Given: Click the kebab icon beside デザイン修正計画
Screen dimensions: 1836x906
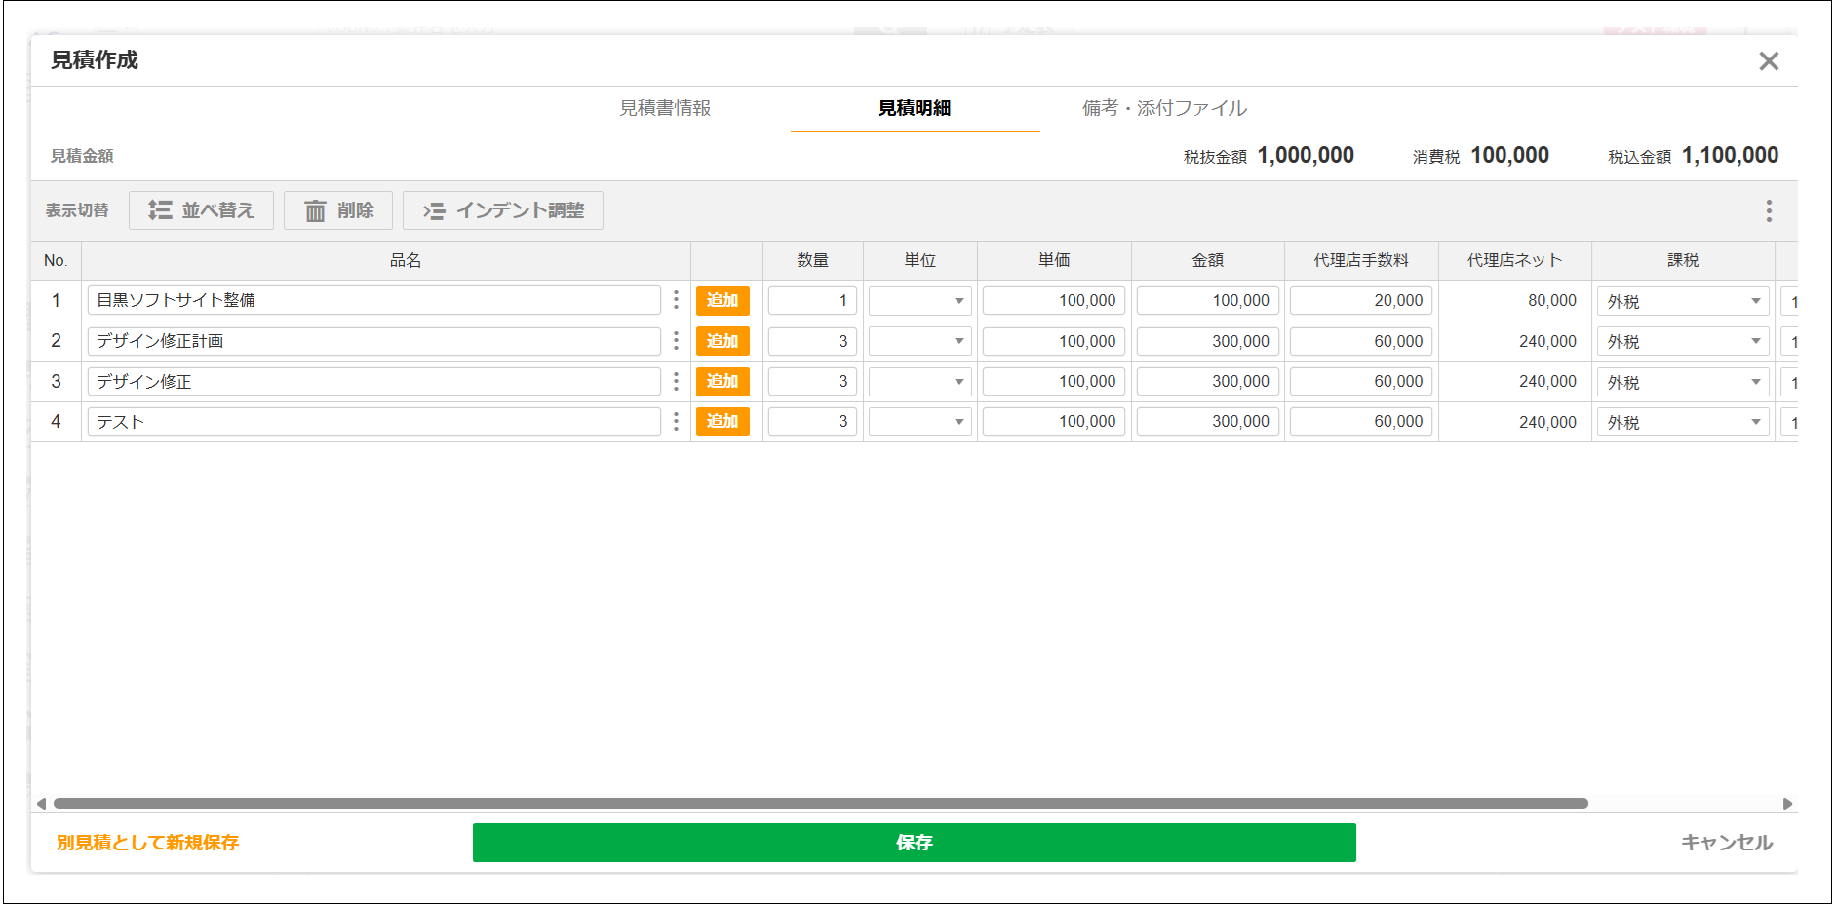Looking at the screenshot, I should click(x=677, y=341).
